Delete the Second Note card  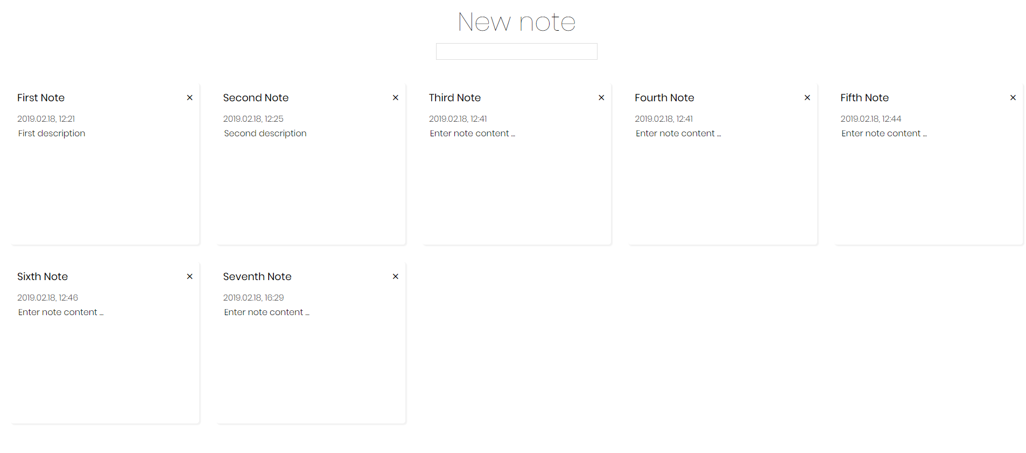[395, 97]
